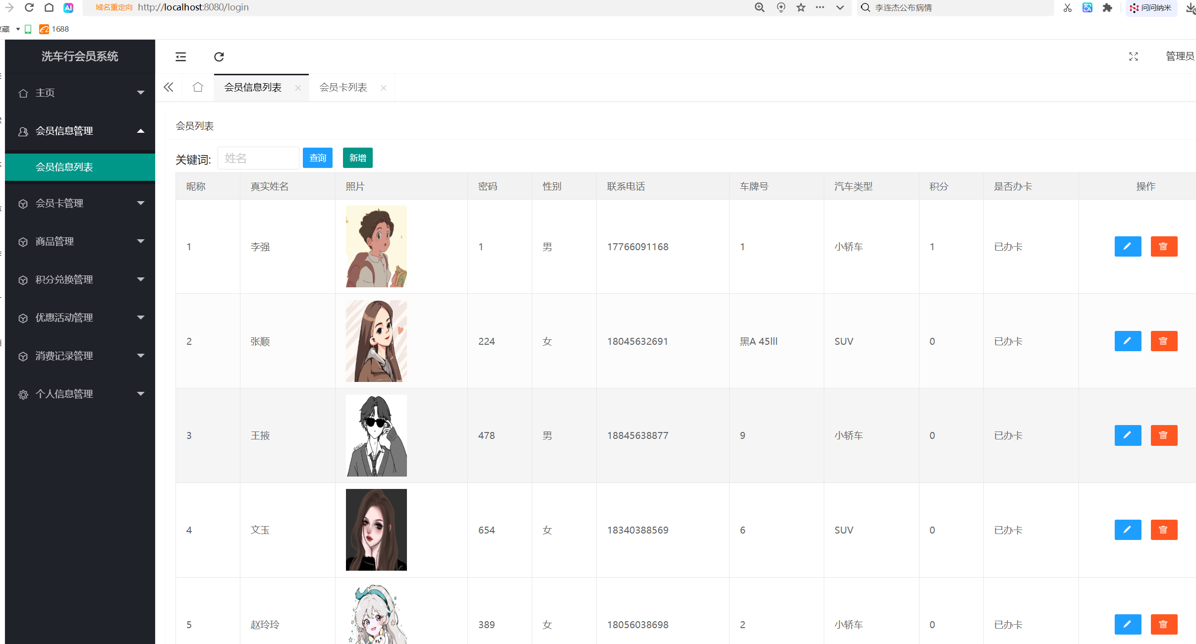This screenshot has width=1196, height=644.
Task: Close the 会员信息列表 tab
Action: pos(298,88)
